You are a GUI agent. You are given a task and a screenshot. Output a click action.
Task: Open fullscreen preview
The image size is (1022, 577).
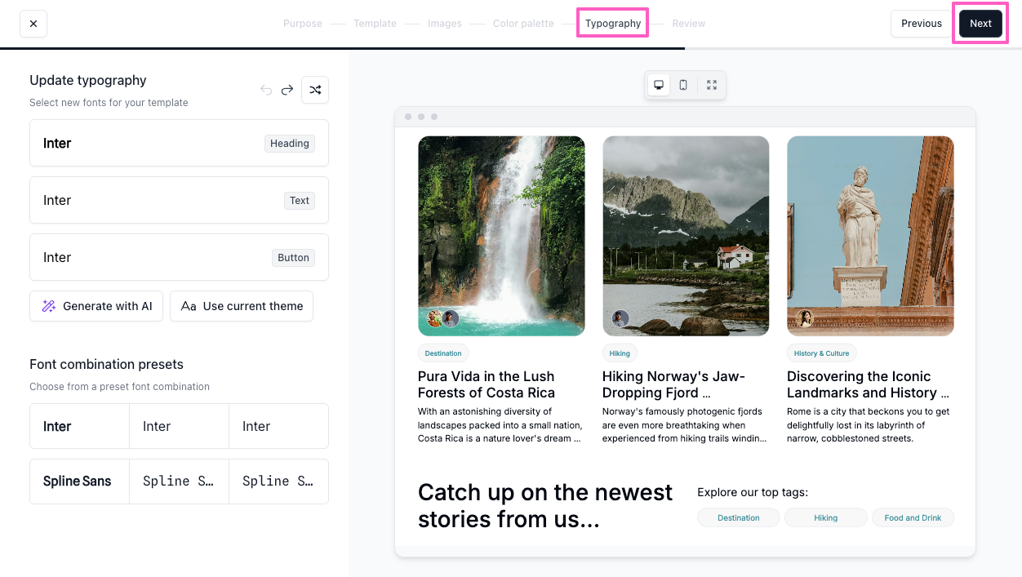[x=712, y=85]
